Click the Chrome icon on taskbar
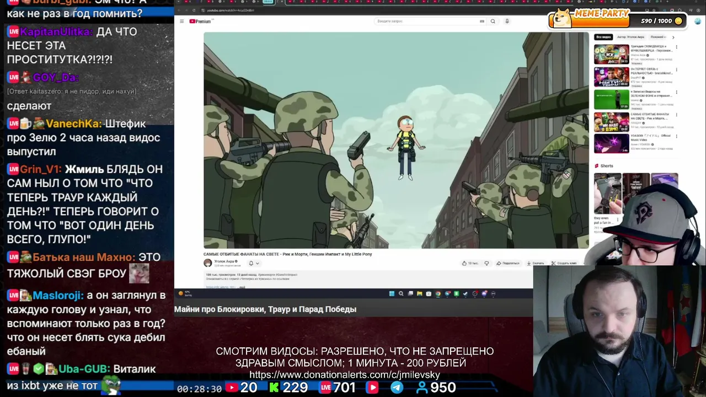Viewport: 706px width, 397px height. 438,293
